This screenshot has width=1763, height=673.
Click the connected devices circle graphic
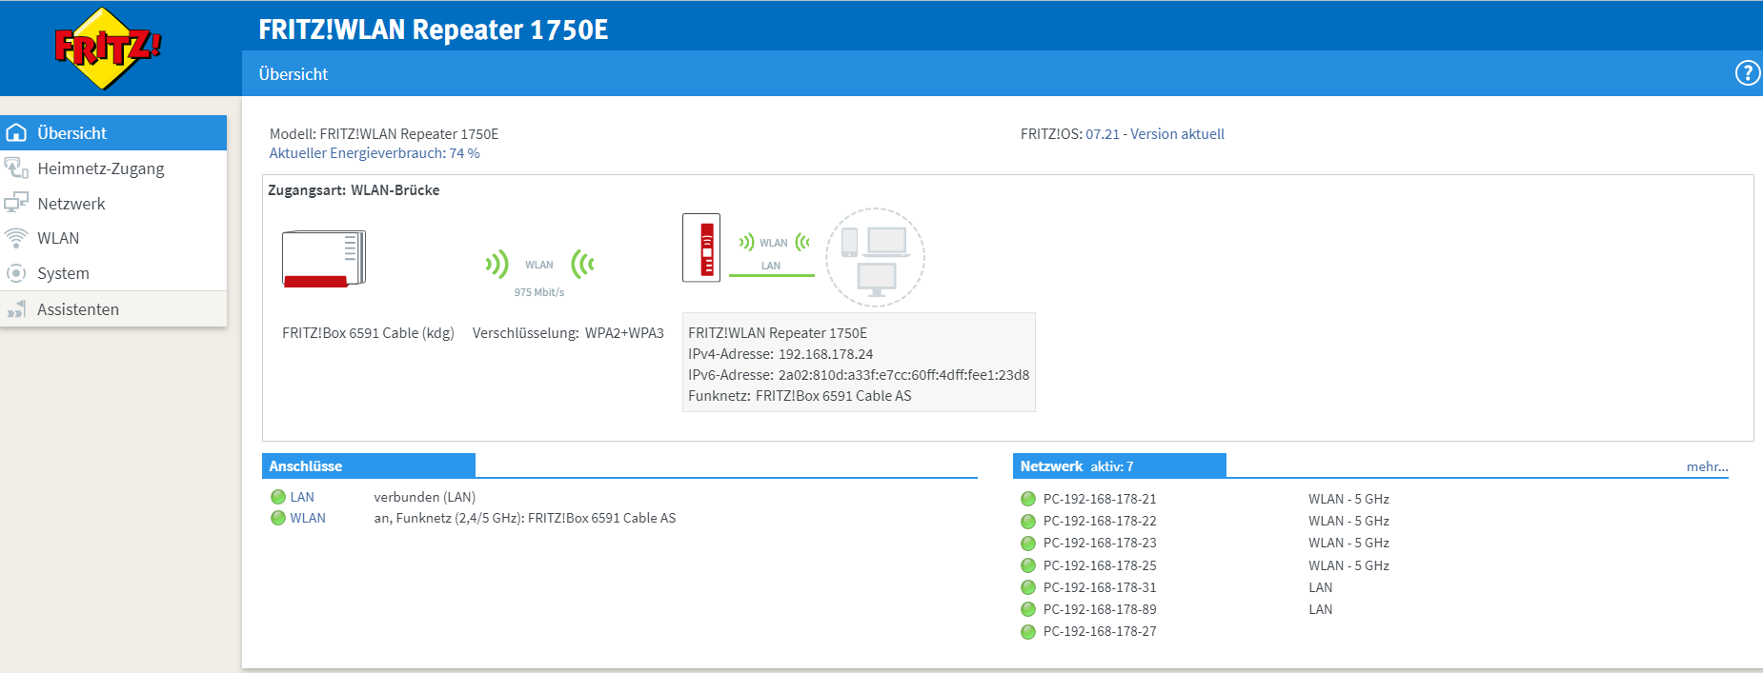pos(875,257)
